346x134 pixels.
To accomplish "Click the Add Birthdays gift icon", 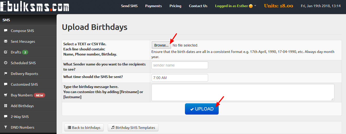I will [x=6, y=106].
